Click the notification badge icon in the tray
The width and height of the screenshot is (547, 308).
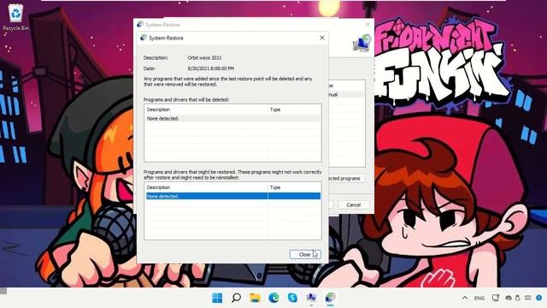click(x=539, y=298)
